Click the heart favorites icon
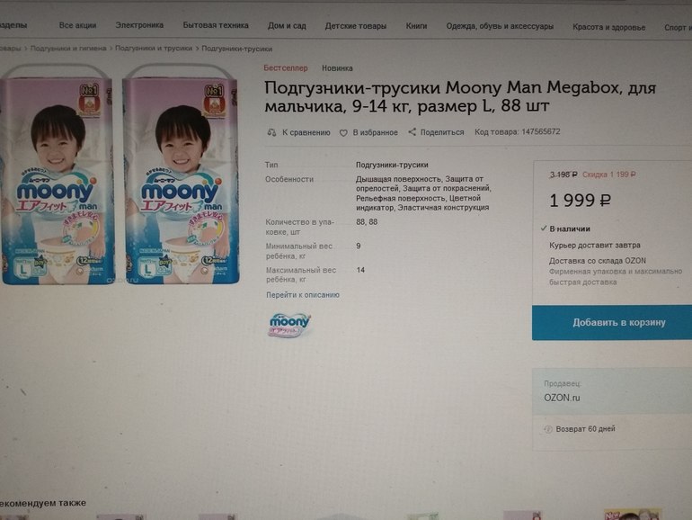 point(342,132)
